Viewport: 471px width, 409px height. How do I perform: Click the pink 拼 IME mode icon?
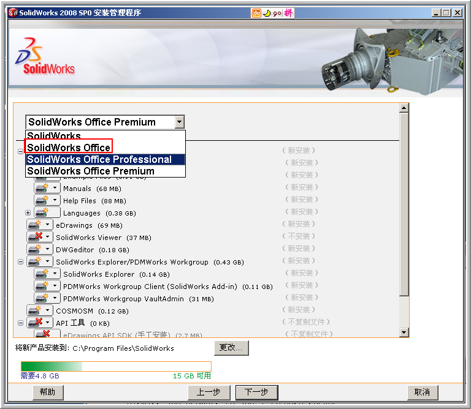(x=288, y=13)
